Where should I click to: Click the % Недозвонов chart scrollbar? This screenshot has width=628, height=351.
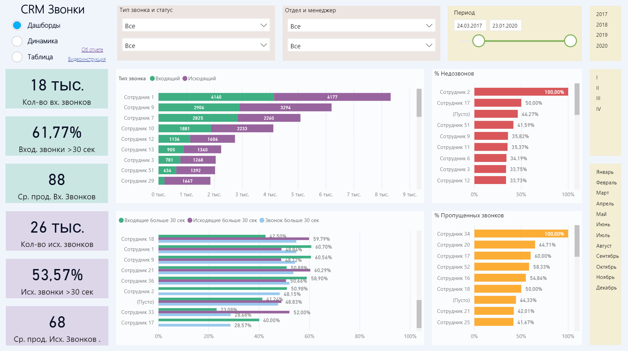pyautogui.click(x=577, y=99)
